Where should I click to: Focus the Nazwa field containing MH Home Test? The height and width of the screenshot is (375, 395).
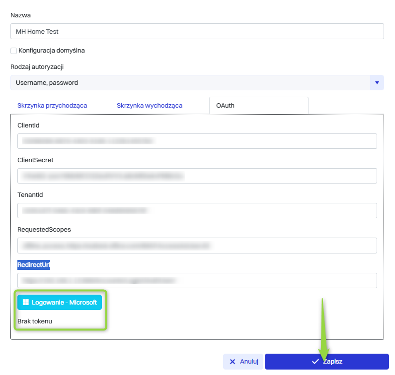tap(197, 31)
